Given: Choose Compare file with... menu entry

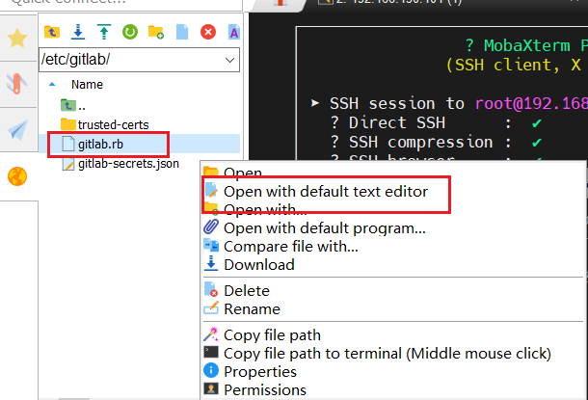Looking at the screenshot, I should [x=290, y=247].
